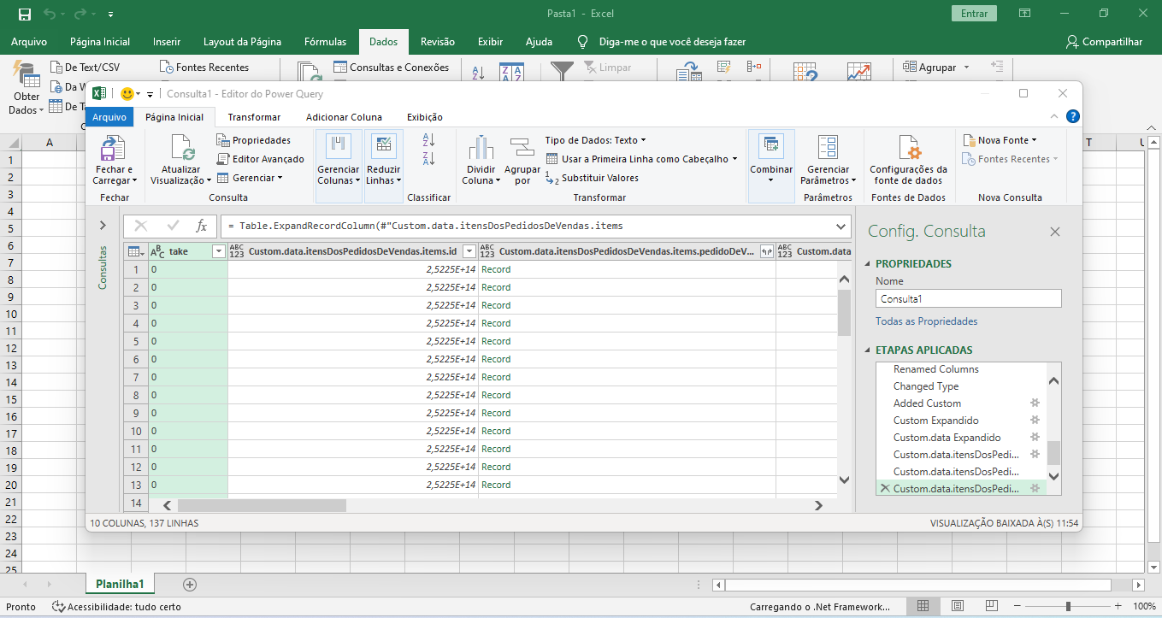Expand the formula bar with the chevron

[841, 227]
